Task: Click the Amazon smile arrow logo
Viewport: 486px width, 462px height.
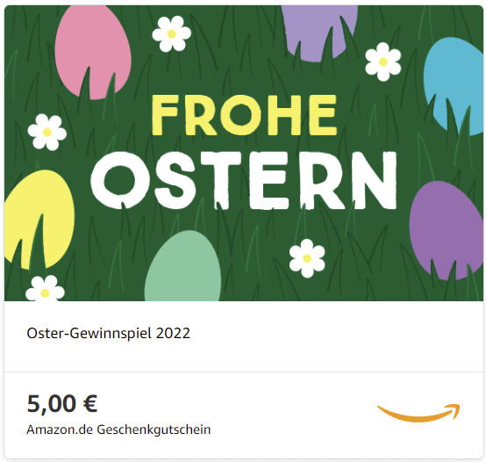Action: (x=418, y=413)
